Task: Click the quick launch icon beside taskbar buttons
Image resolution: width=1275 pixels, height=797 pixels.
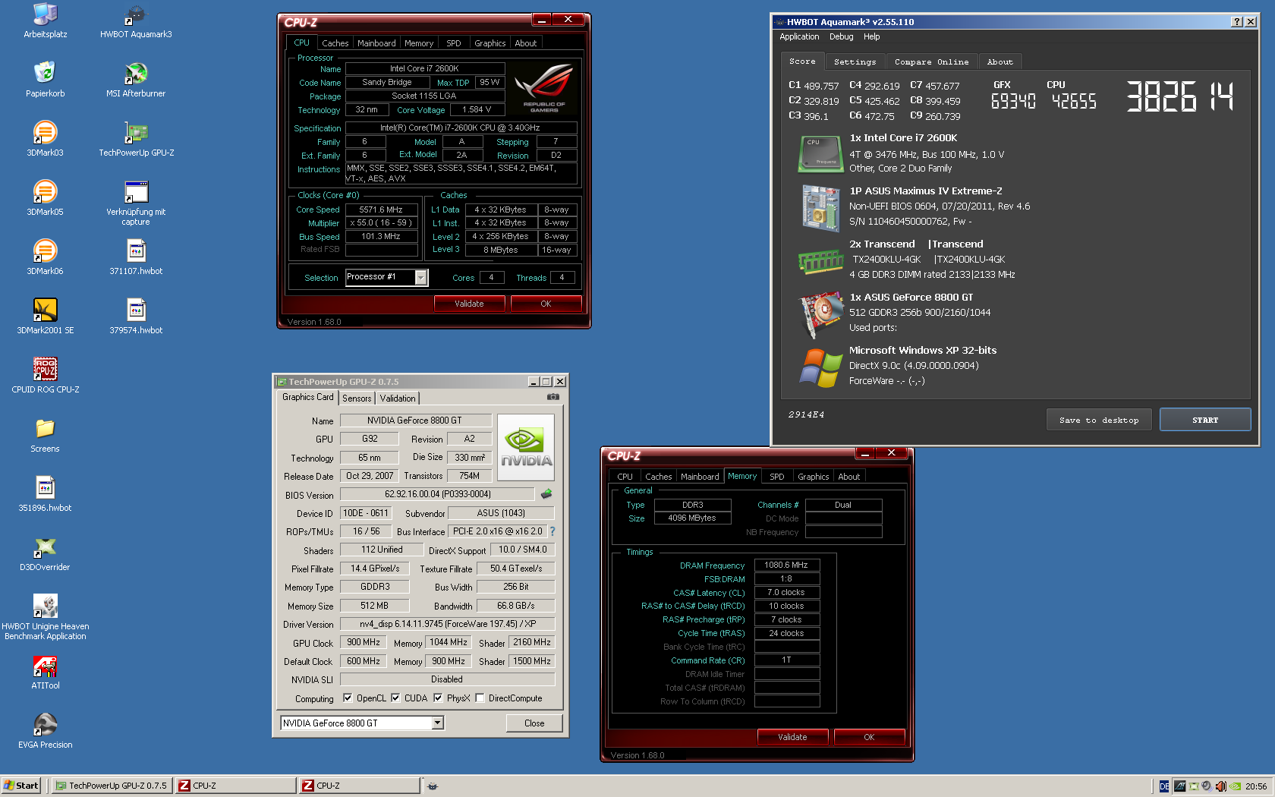Action: (432, 786)
